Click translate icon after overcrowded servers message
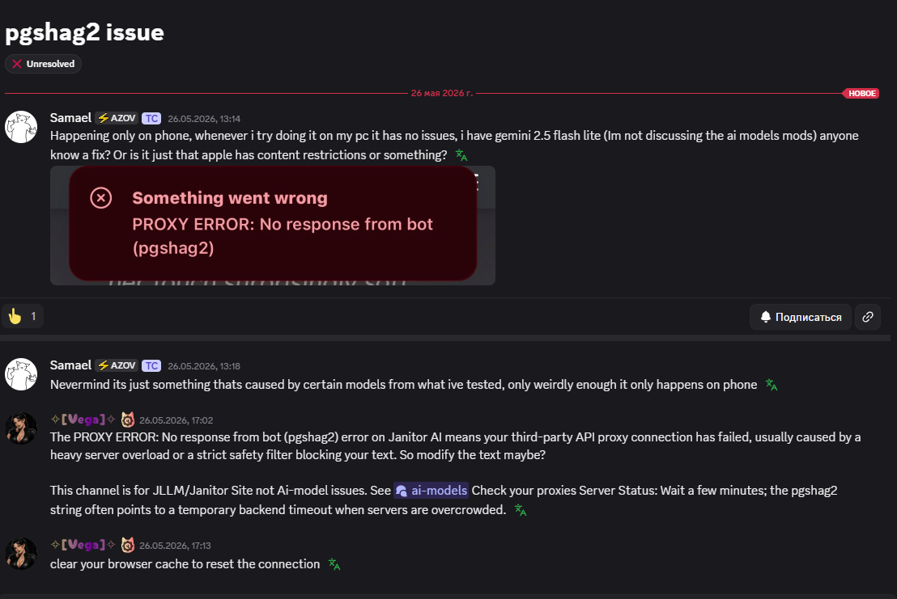This screenshot has height=599, width=897. tap(520, 510)
